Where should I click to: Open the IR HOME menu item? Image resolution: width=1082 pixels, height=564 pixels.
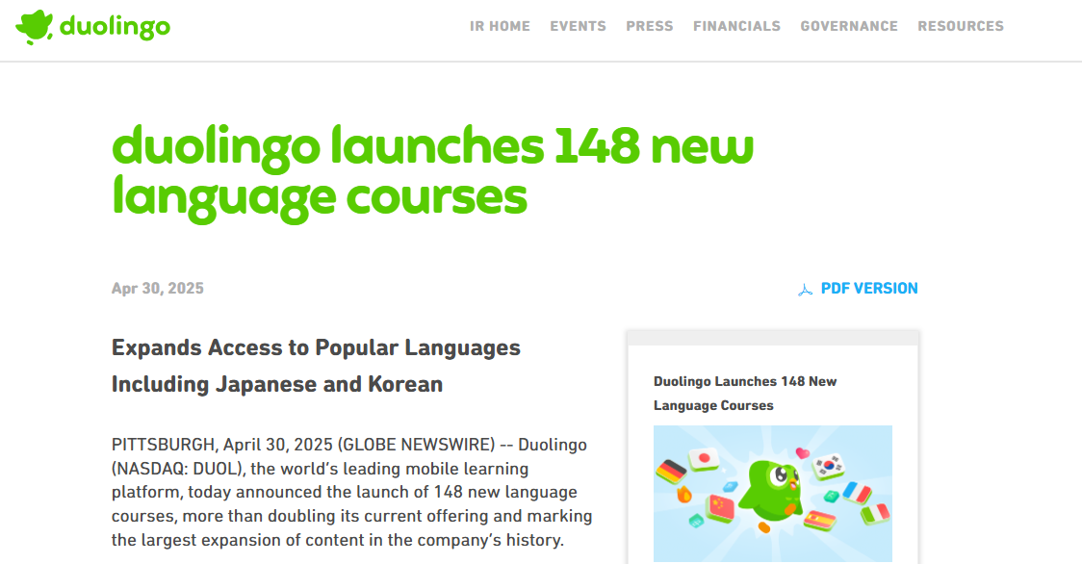point(501,26)
